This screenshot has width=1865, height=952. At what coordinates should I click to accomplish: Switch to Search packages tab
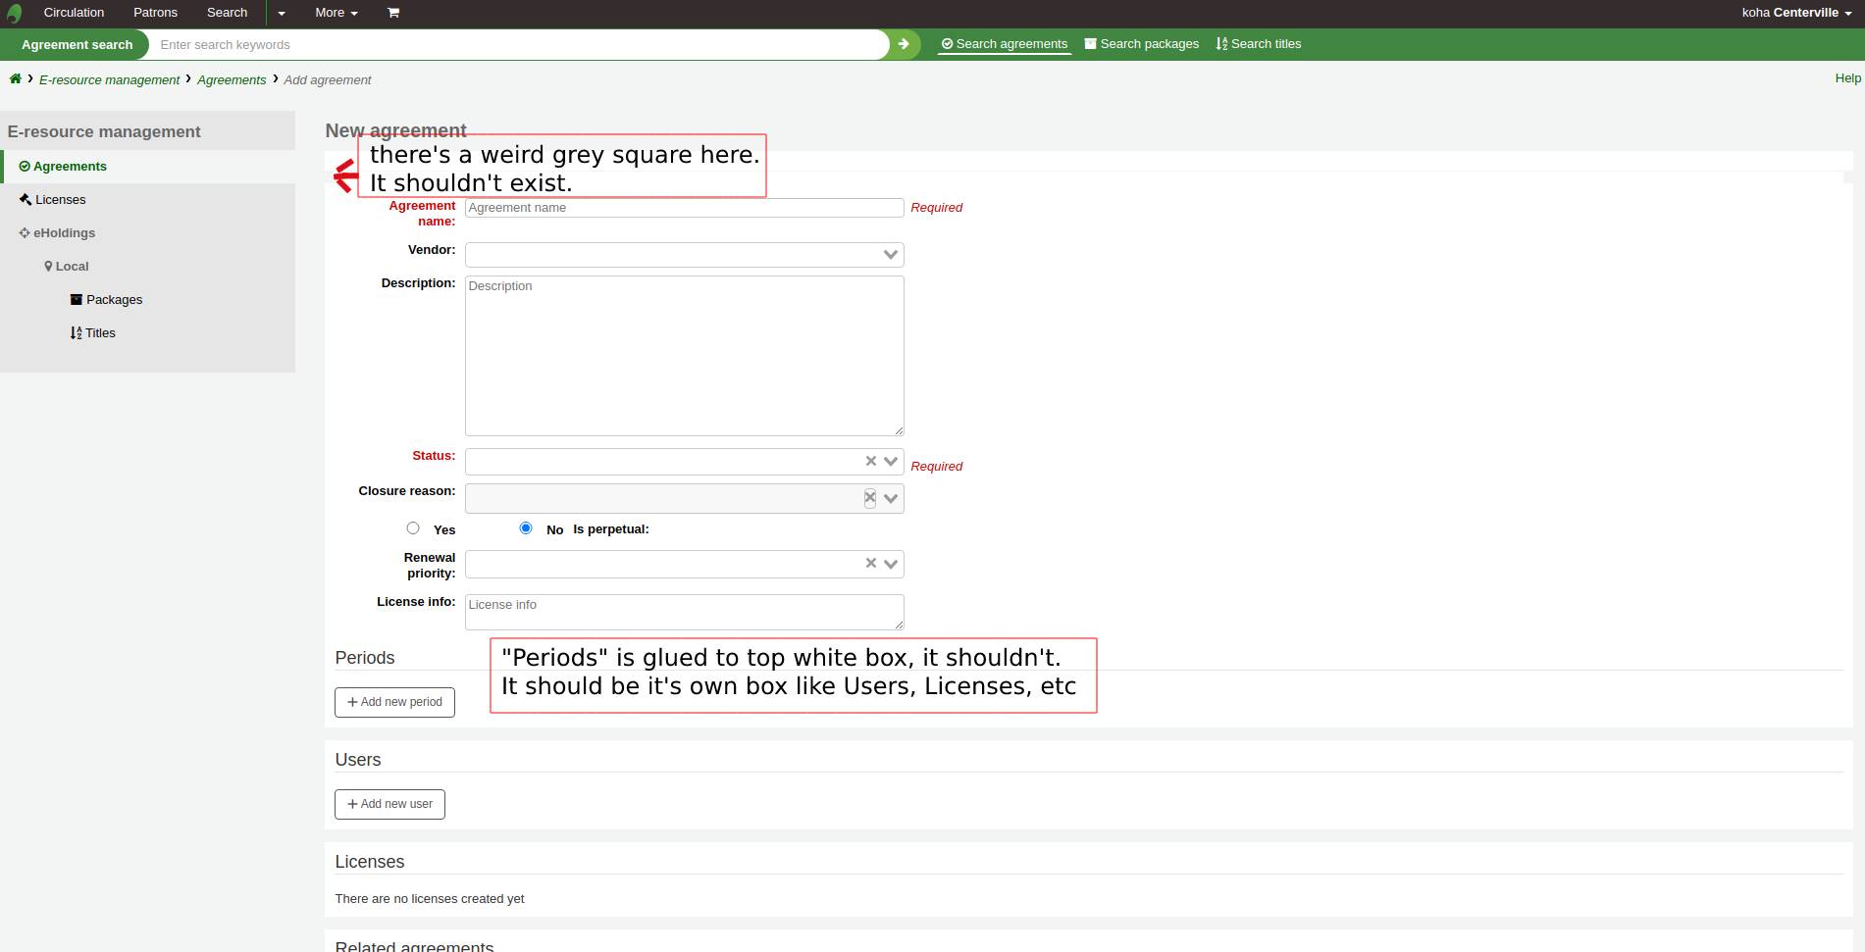pyautogui.click(x=1141, y=44)
